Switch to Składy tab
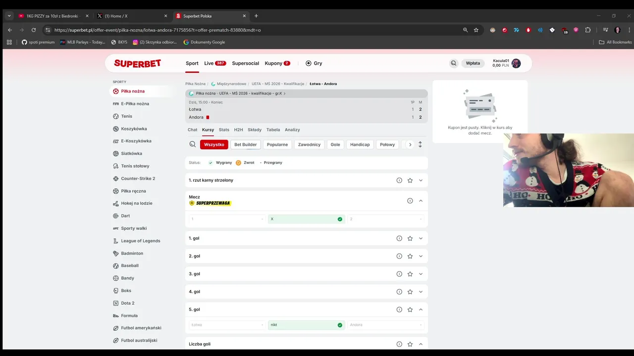The image size is (634, 356). click(x=255, y=130)
